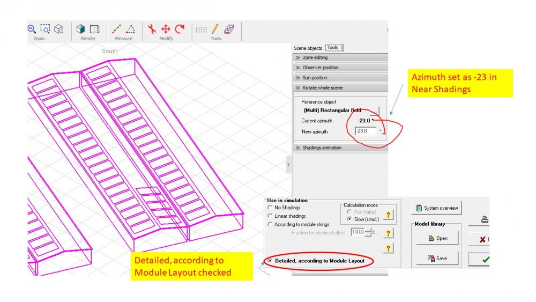Choose According to module strings
536x302 pixels.
[270, 224]
